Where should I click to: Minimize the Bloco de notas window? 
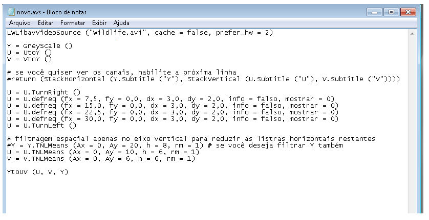(x=376, y=12)
